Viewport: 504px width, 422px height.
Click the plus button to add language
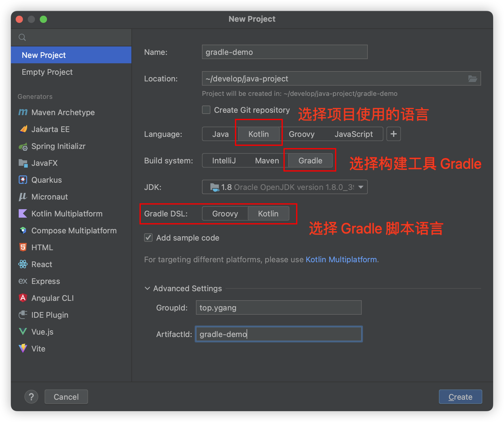click(x=393, y=134)
